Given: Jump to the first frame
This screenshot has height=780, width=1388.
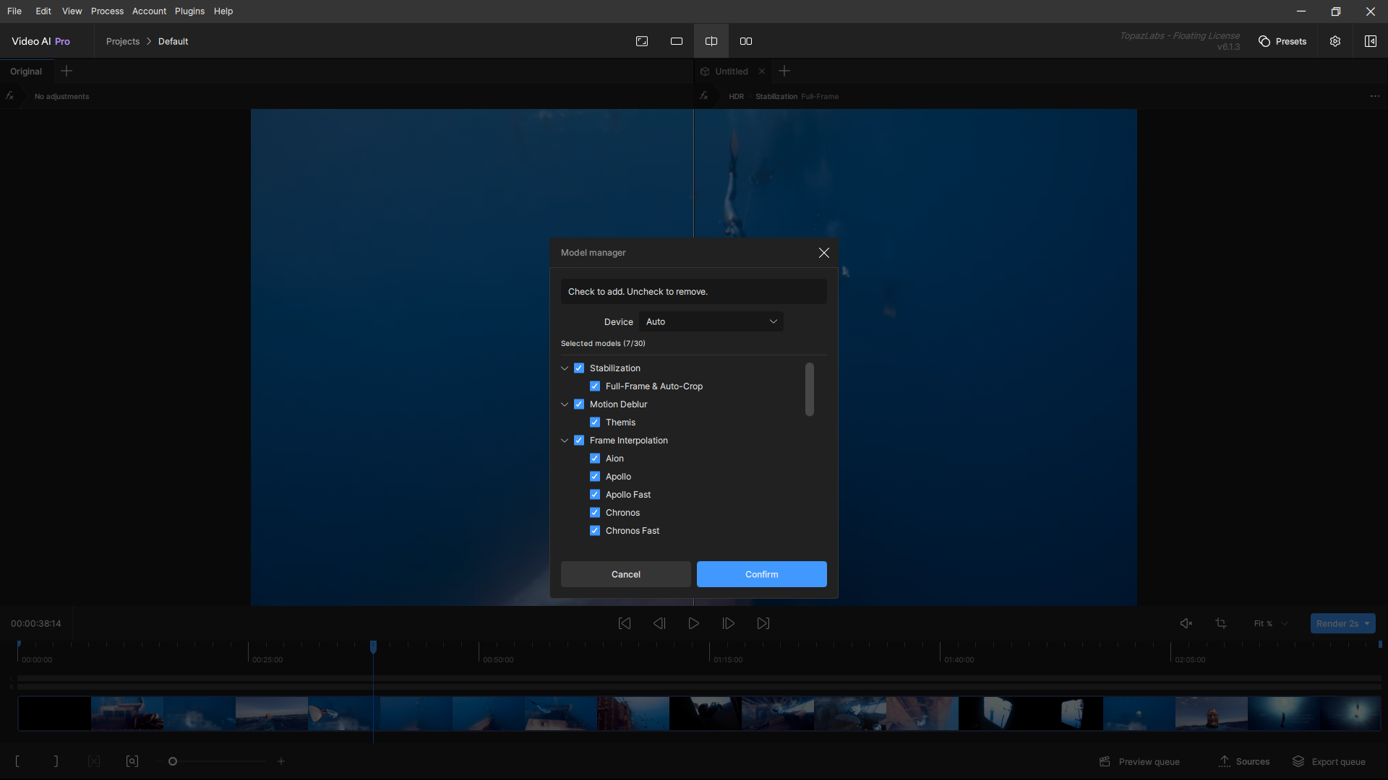Looking at the screenshot, I should pos(625,623).
